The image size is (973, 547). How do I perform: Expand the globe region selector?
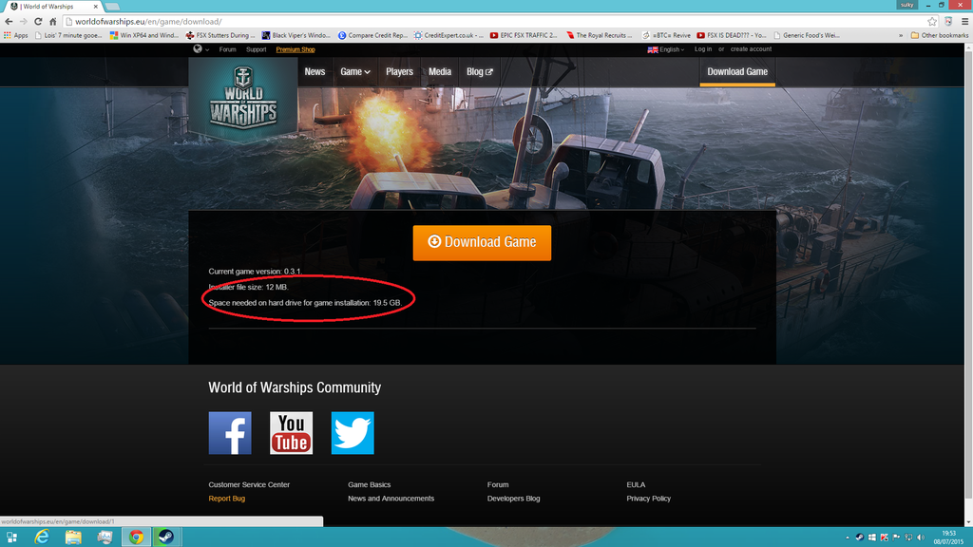(200, 49)
